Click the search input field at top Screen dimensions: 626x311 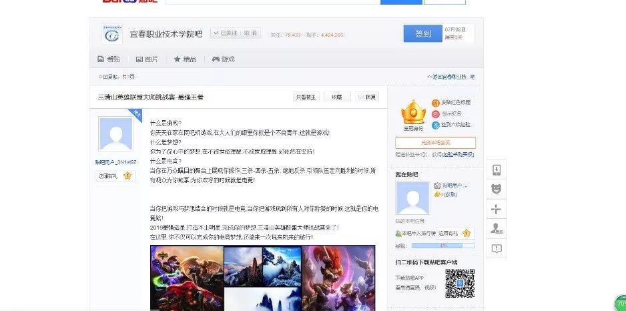(273, 2)
